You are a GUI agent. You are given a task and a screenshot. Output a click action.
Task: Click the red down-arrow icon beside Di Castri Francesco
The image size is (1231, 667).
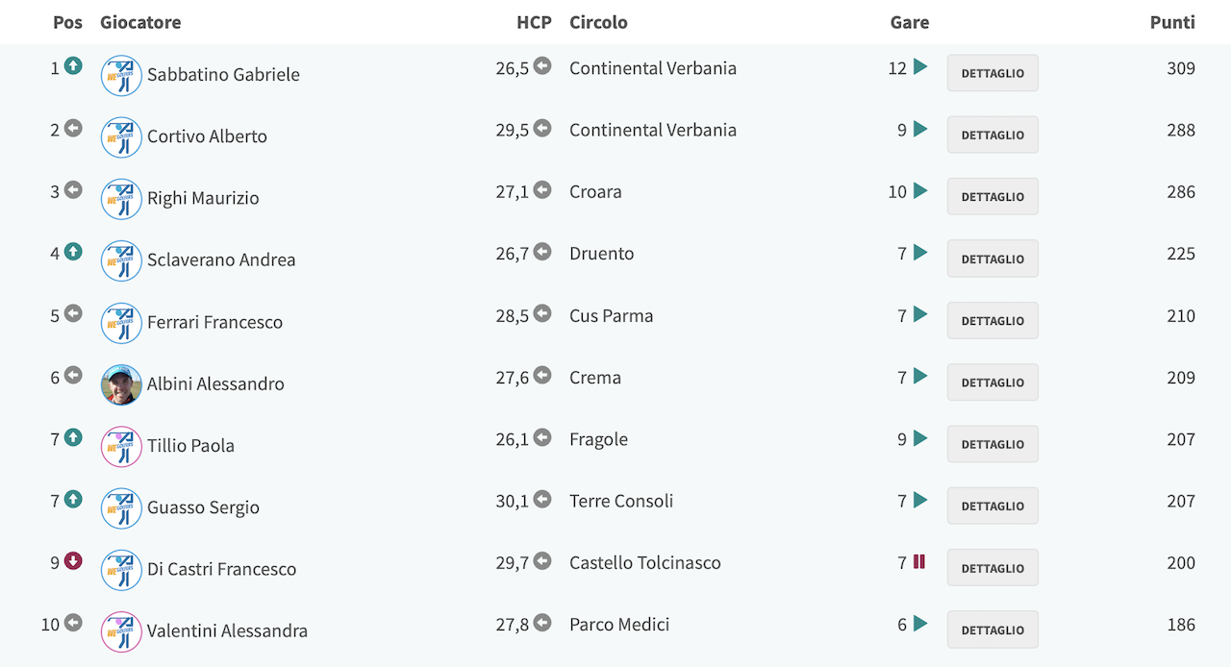click(x=73, y=561)
